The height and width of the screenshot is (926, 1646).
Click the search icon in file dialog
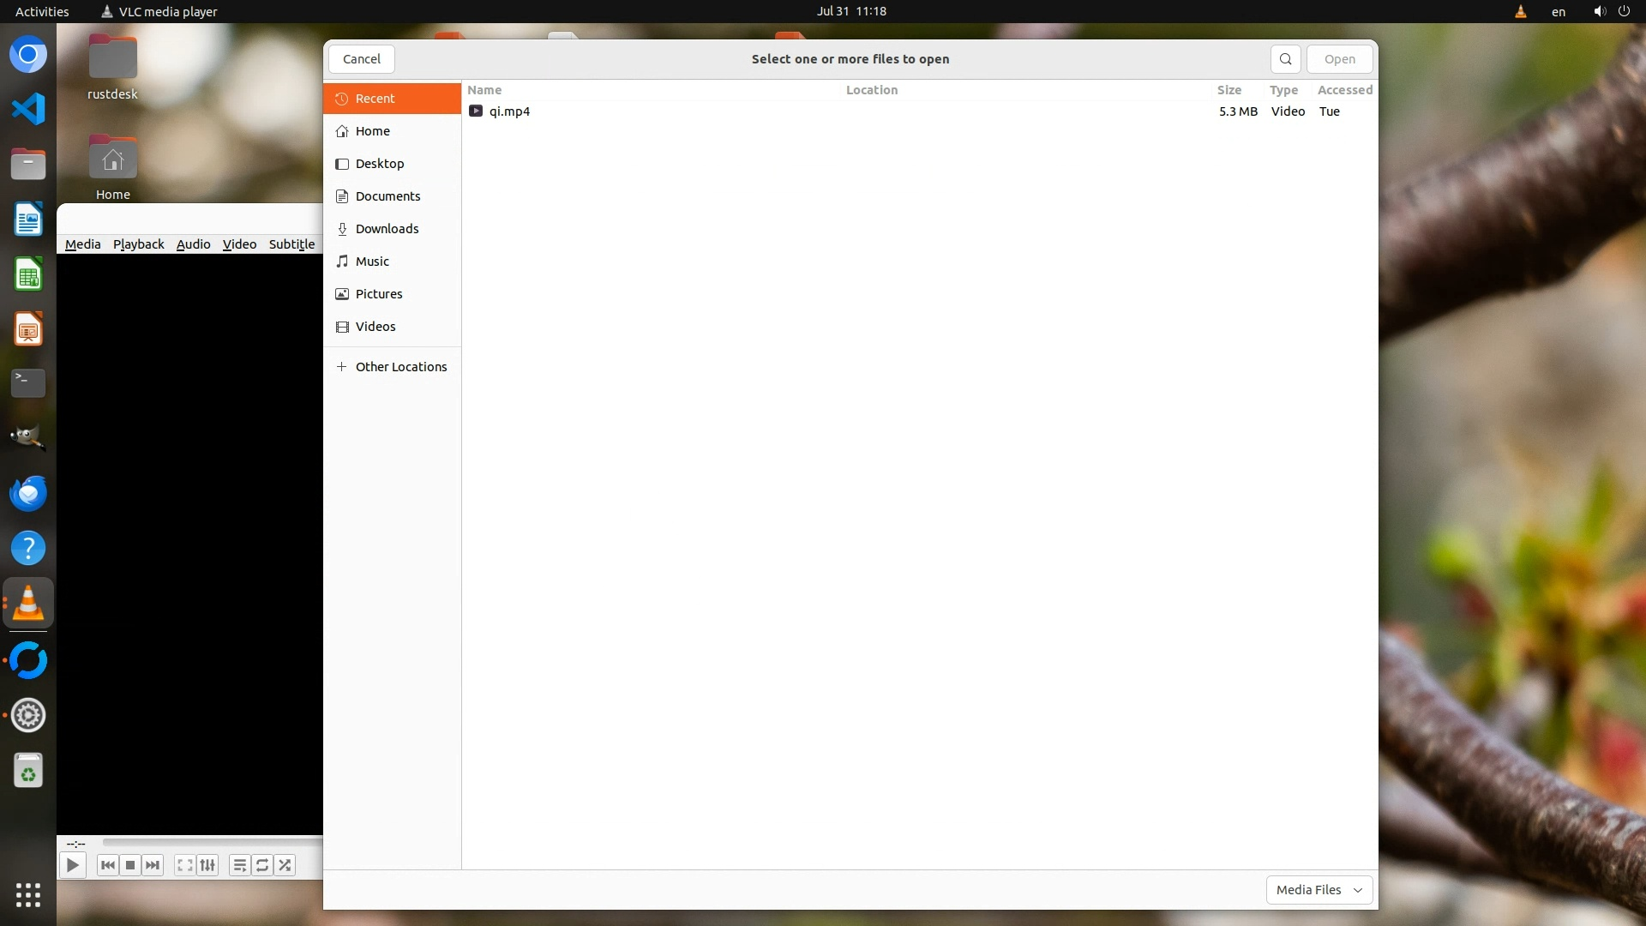(1285, 59)
